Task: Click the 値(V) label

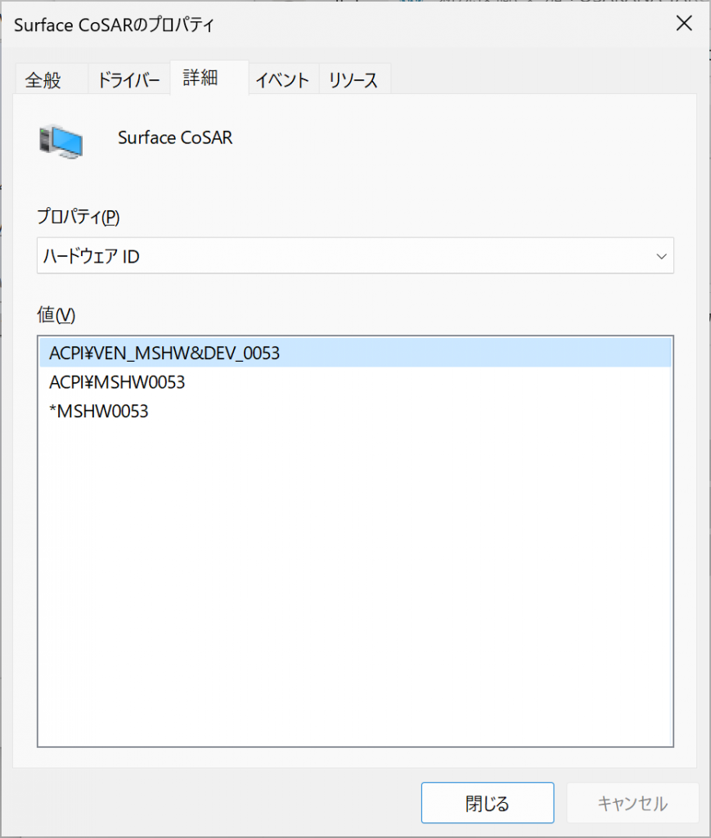Action: (x=56, y=314)
